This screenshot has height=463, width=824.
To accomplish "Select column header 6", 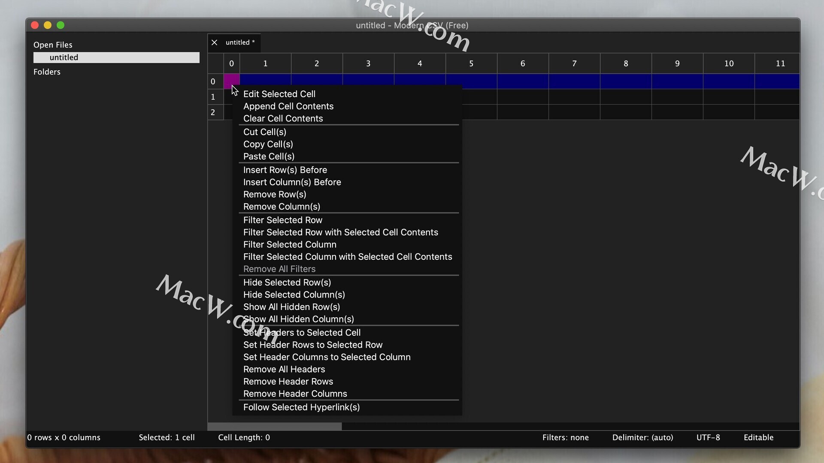I will point(523,63).
